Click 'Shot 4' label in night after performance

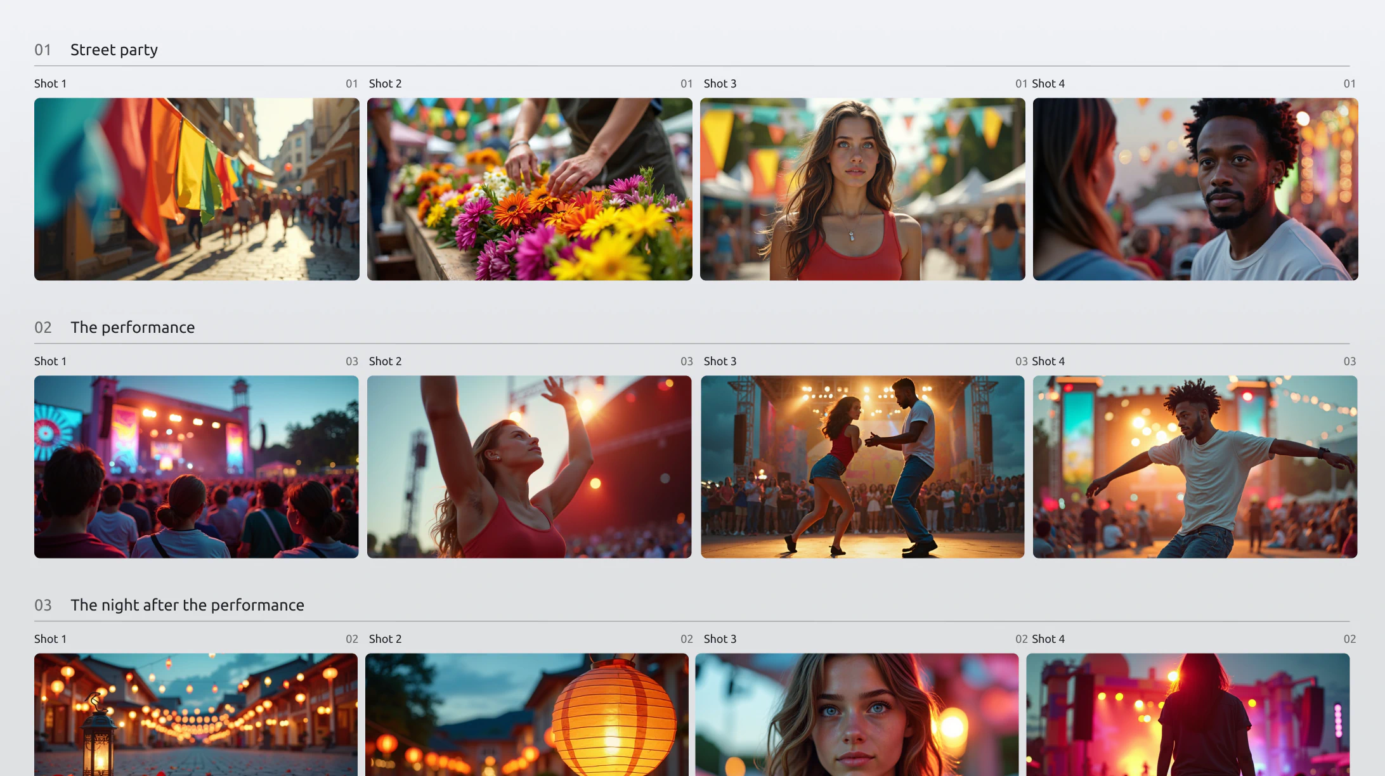click(x=1048, y=639)
